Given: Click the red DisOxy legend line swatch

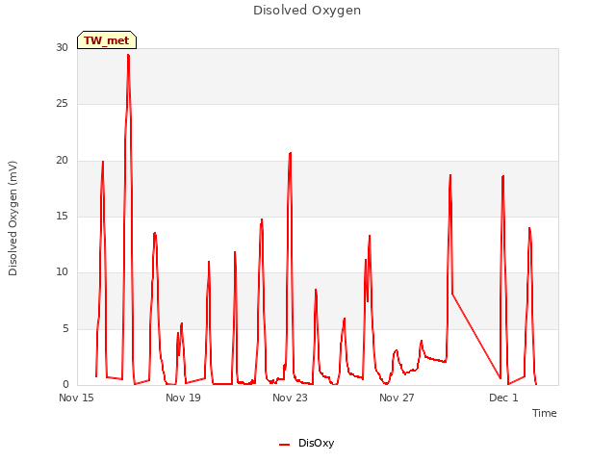Looking at the screenshot, I should pos(284,445).
